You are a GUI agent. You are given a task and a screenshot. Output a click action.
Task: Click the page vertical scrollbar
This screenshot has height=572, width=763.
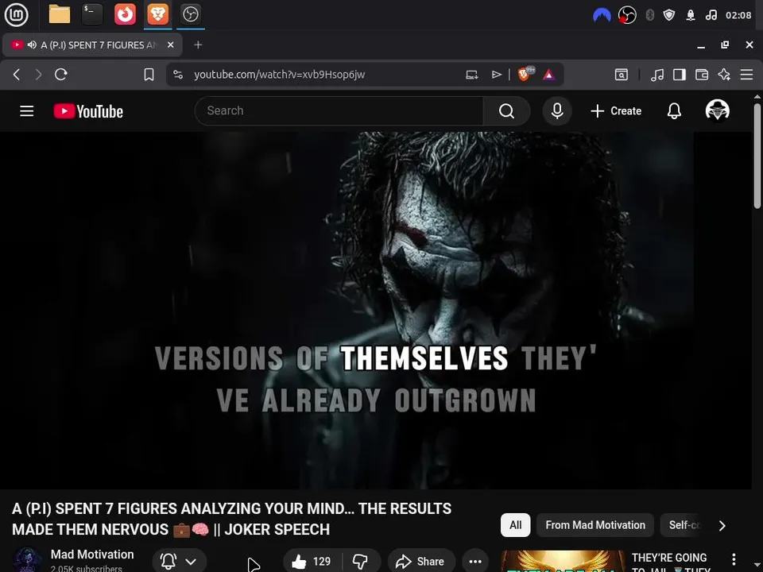(x=757, y=156)
